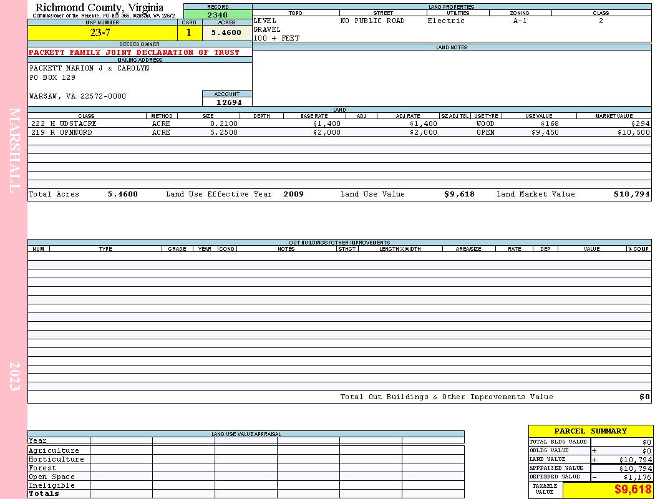The height and width of the screenshot is (499, 655).
Task: Select land class 219 R OPNNORD
Action: tap(62, 133)
